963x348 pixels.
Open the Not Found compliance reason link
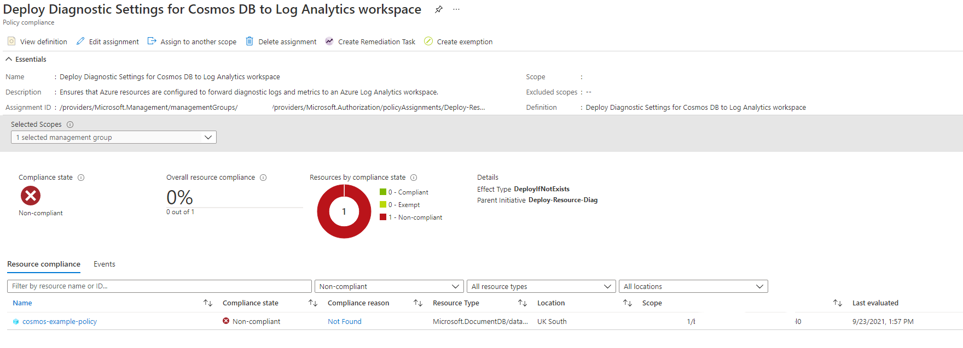pyautogui.click(x=345, y=322)
